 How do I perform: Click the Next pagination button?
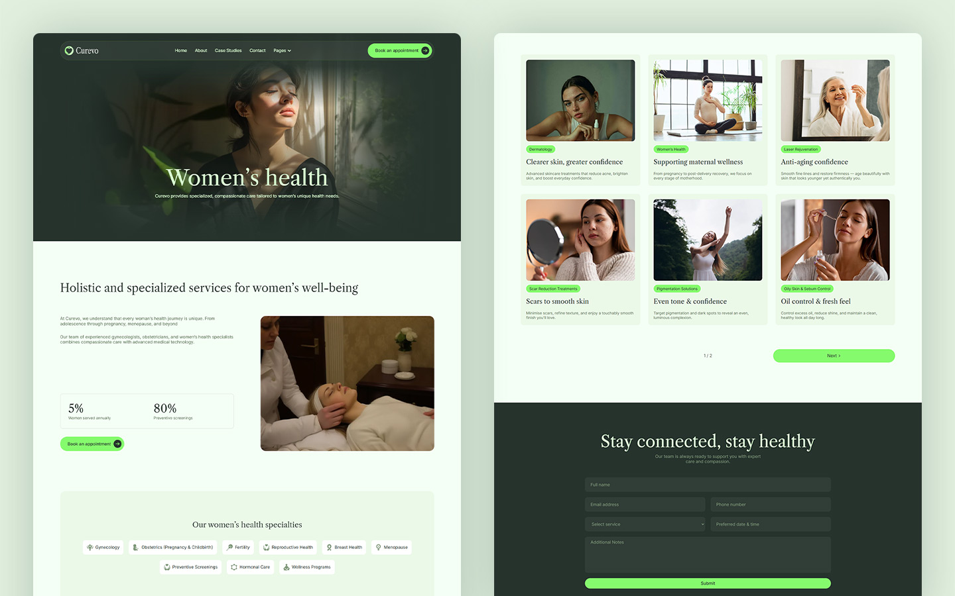tap(834, 356)
